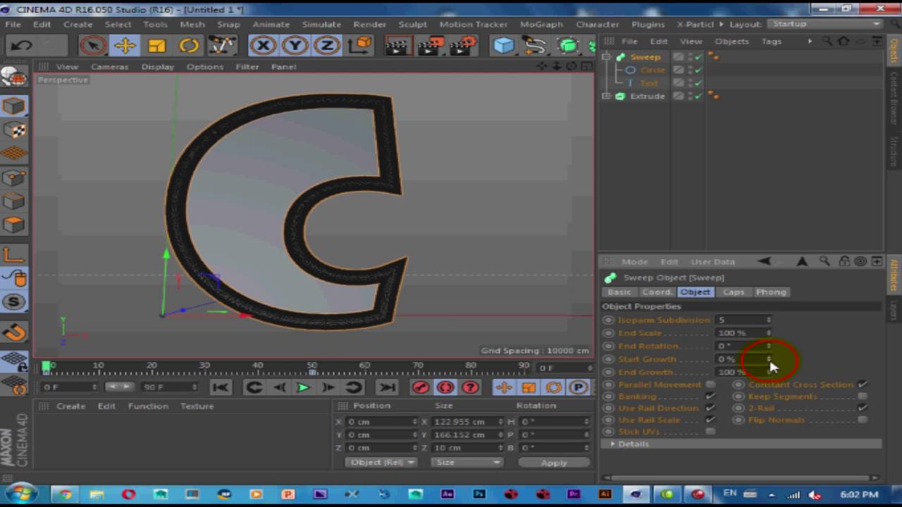Image resolution: width=902 pixels, height=507 pixels.
Task: Open the Object (Rel) coordinate dropdown
Action: (x=382, y=463)
